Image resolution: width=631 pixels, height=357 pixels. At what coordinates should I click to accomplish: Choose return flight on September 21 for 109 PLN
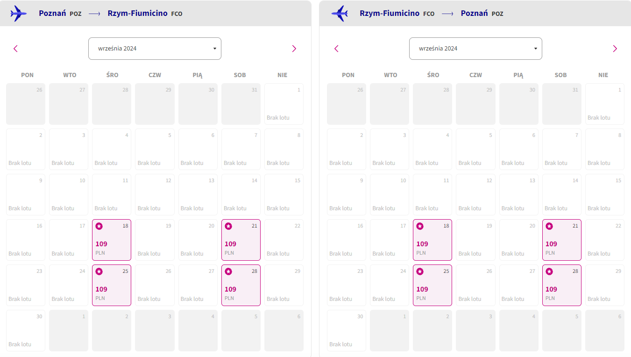pyautogui.click(x=562, y=240)
